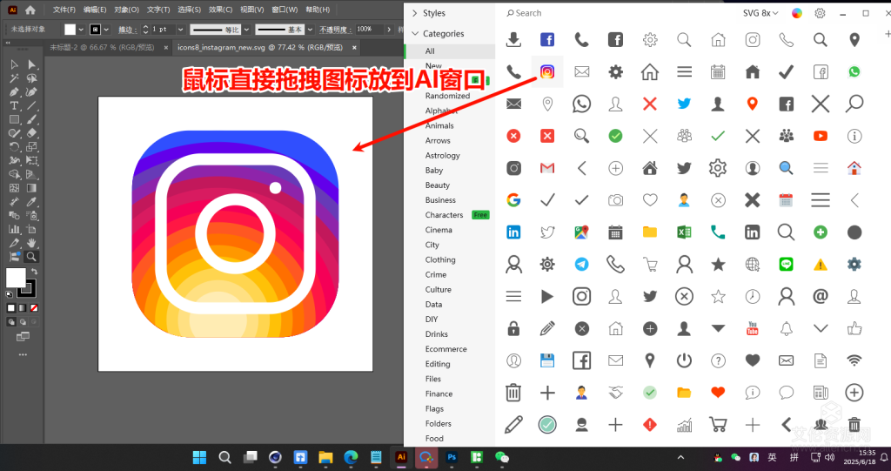The image size is (891, 471).
Task: Change the screen mode in the toolbar
Action: (x=23, y=337)
